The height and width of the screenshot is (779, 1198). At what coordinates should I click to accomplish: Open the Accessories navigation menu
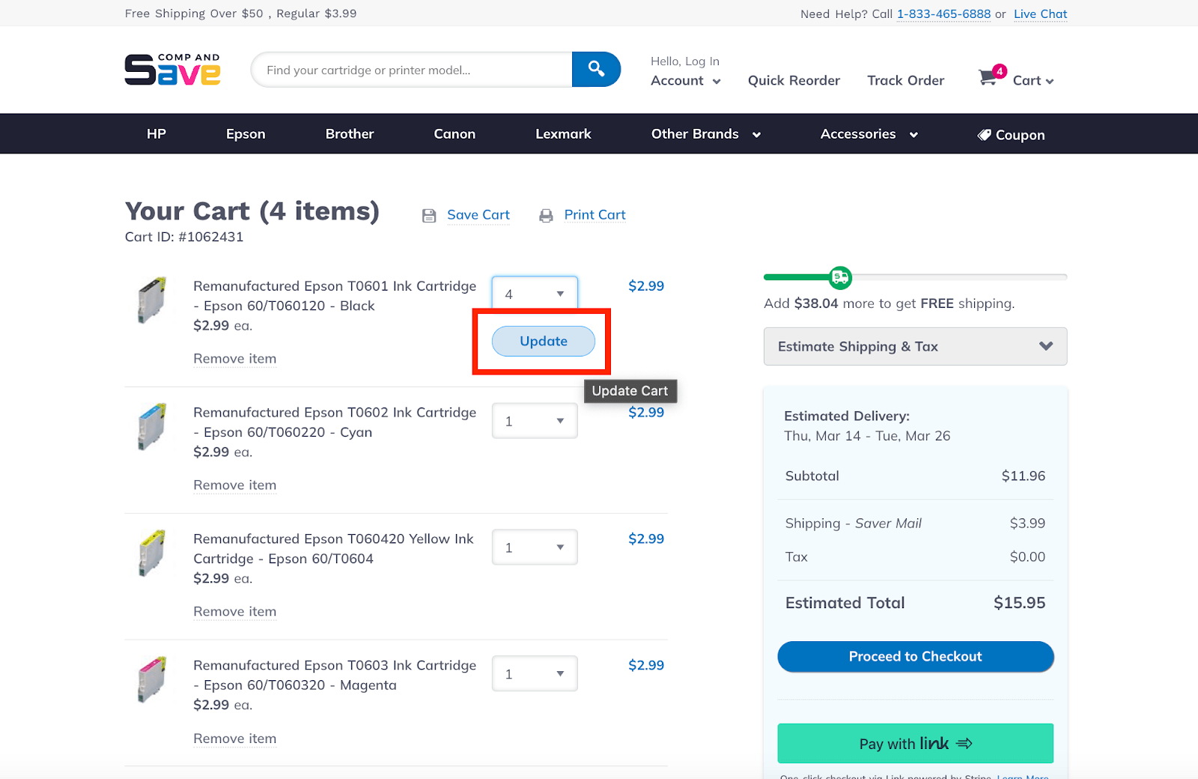[869, 134]
